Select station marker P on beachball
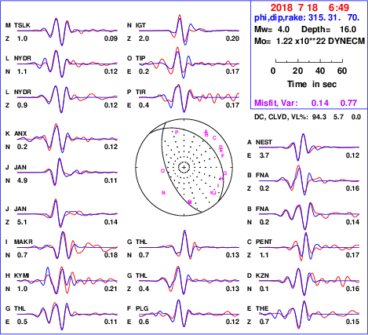 point(177,133)
